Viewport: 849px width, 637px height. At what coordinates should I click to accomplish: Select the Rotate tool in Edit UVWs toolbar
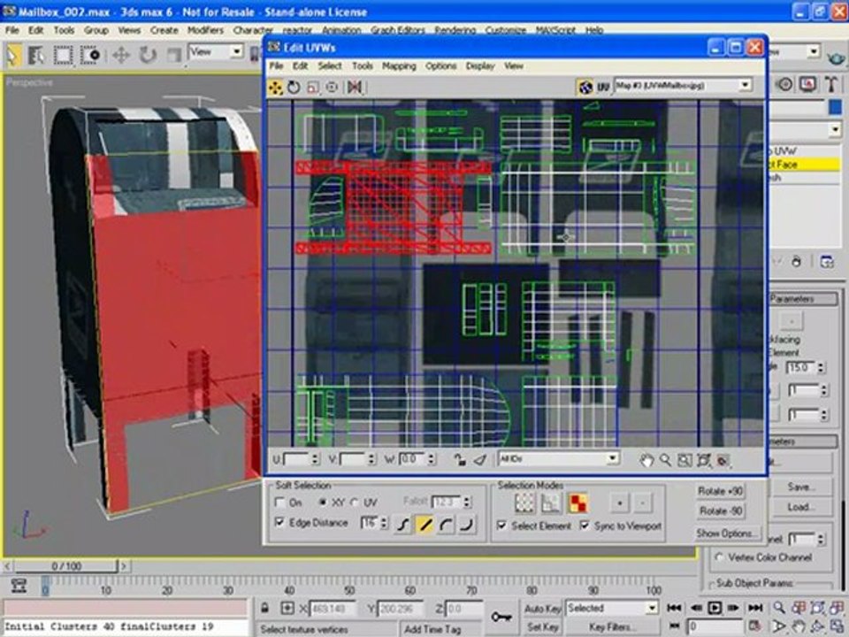tap(294, 88)
